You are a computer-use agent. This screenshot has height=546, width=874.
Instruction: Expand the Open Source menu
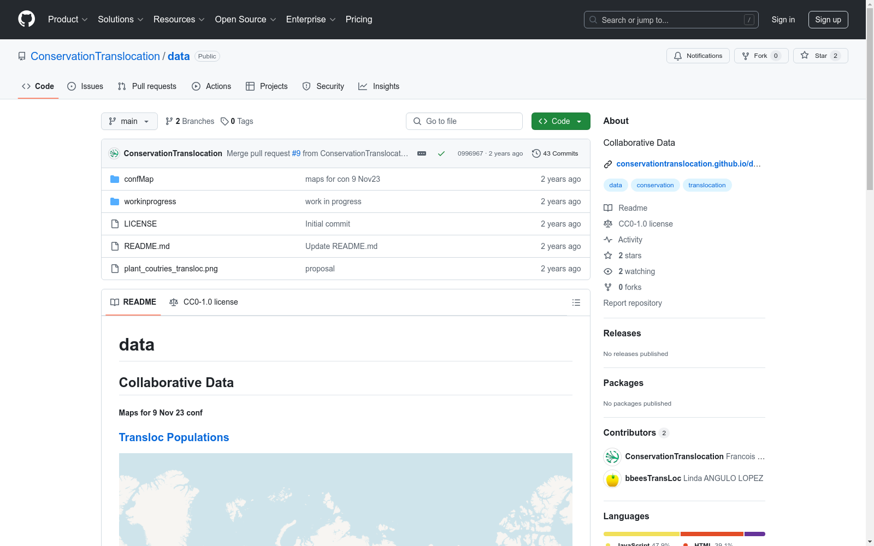(246, 20)
